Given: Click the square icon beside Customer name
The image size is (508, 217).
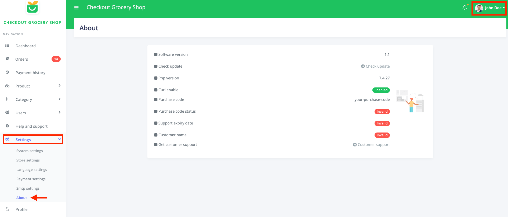Looking at the screenshot, I should point(156,135).
